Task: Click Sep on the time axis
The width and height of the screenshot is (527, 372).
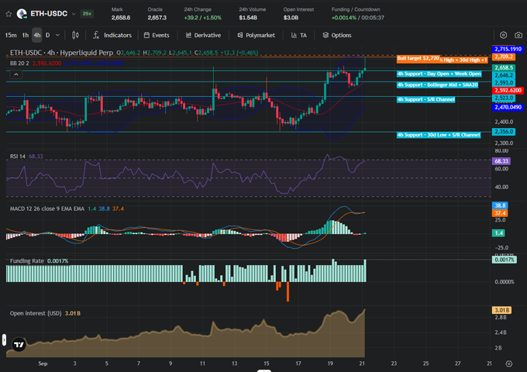Action: (x=43, y=363)
